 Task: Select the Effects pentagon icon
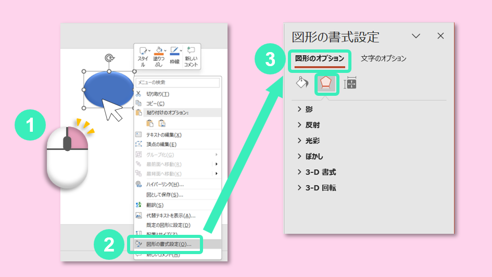[x=326, y=83]
